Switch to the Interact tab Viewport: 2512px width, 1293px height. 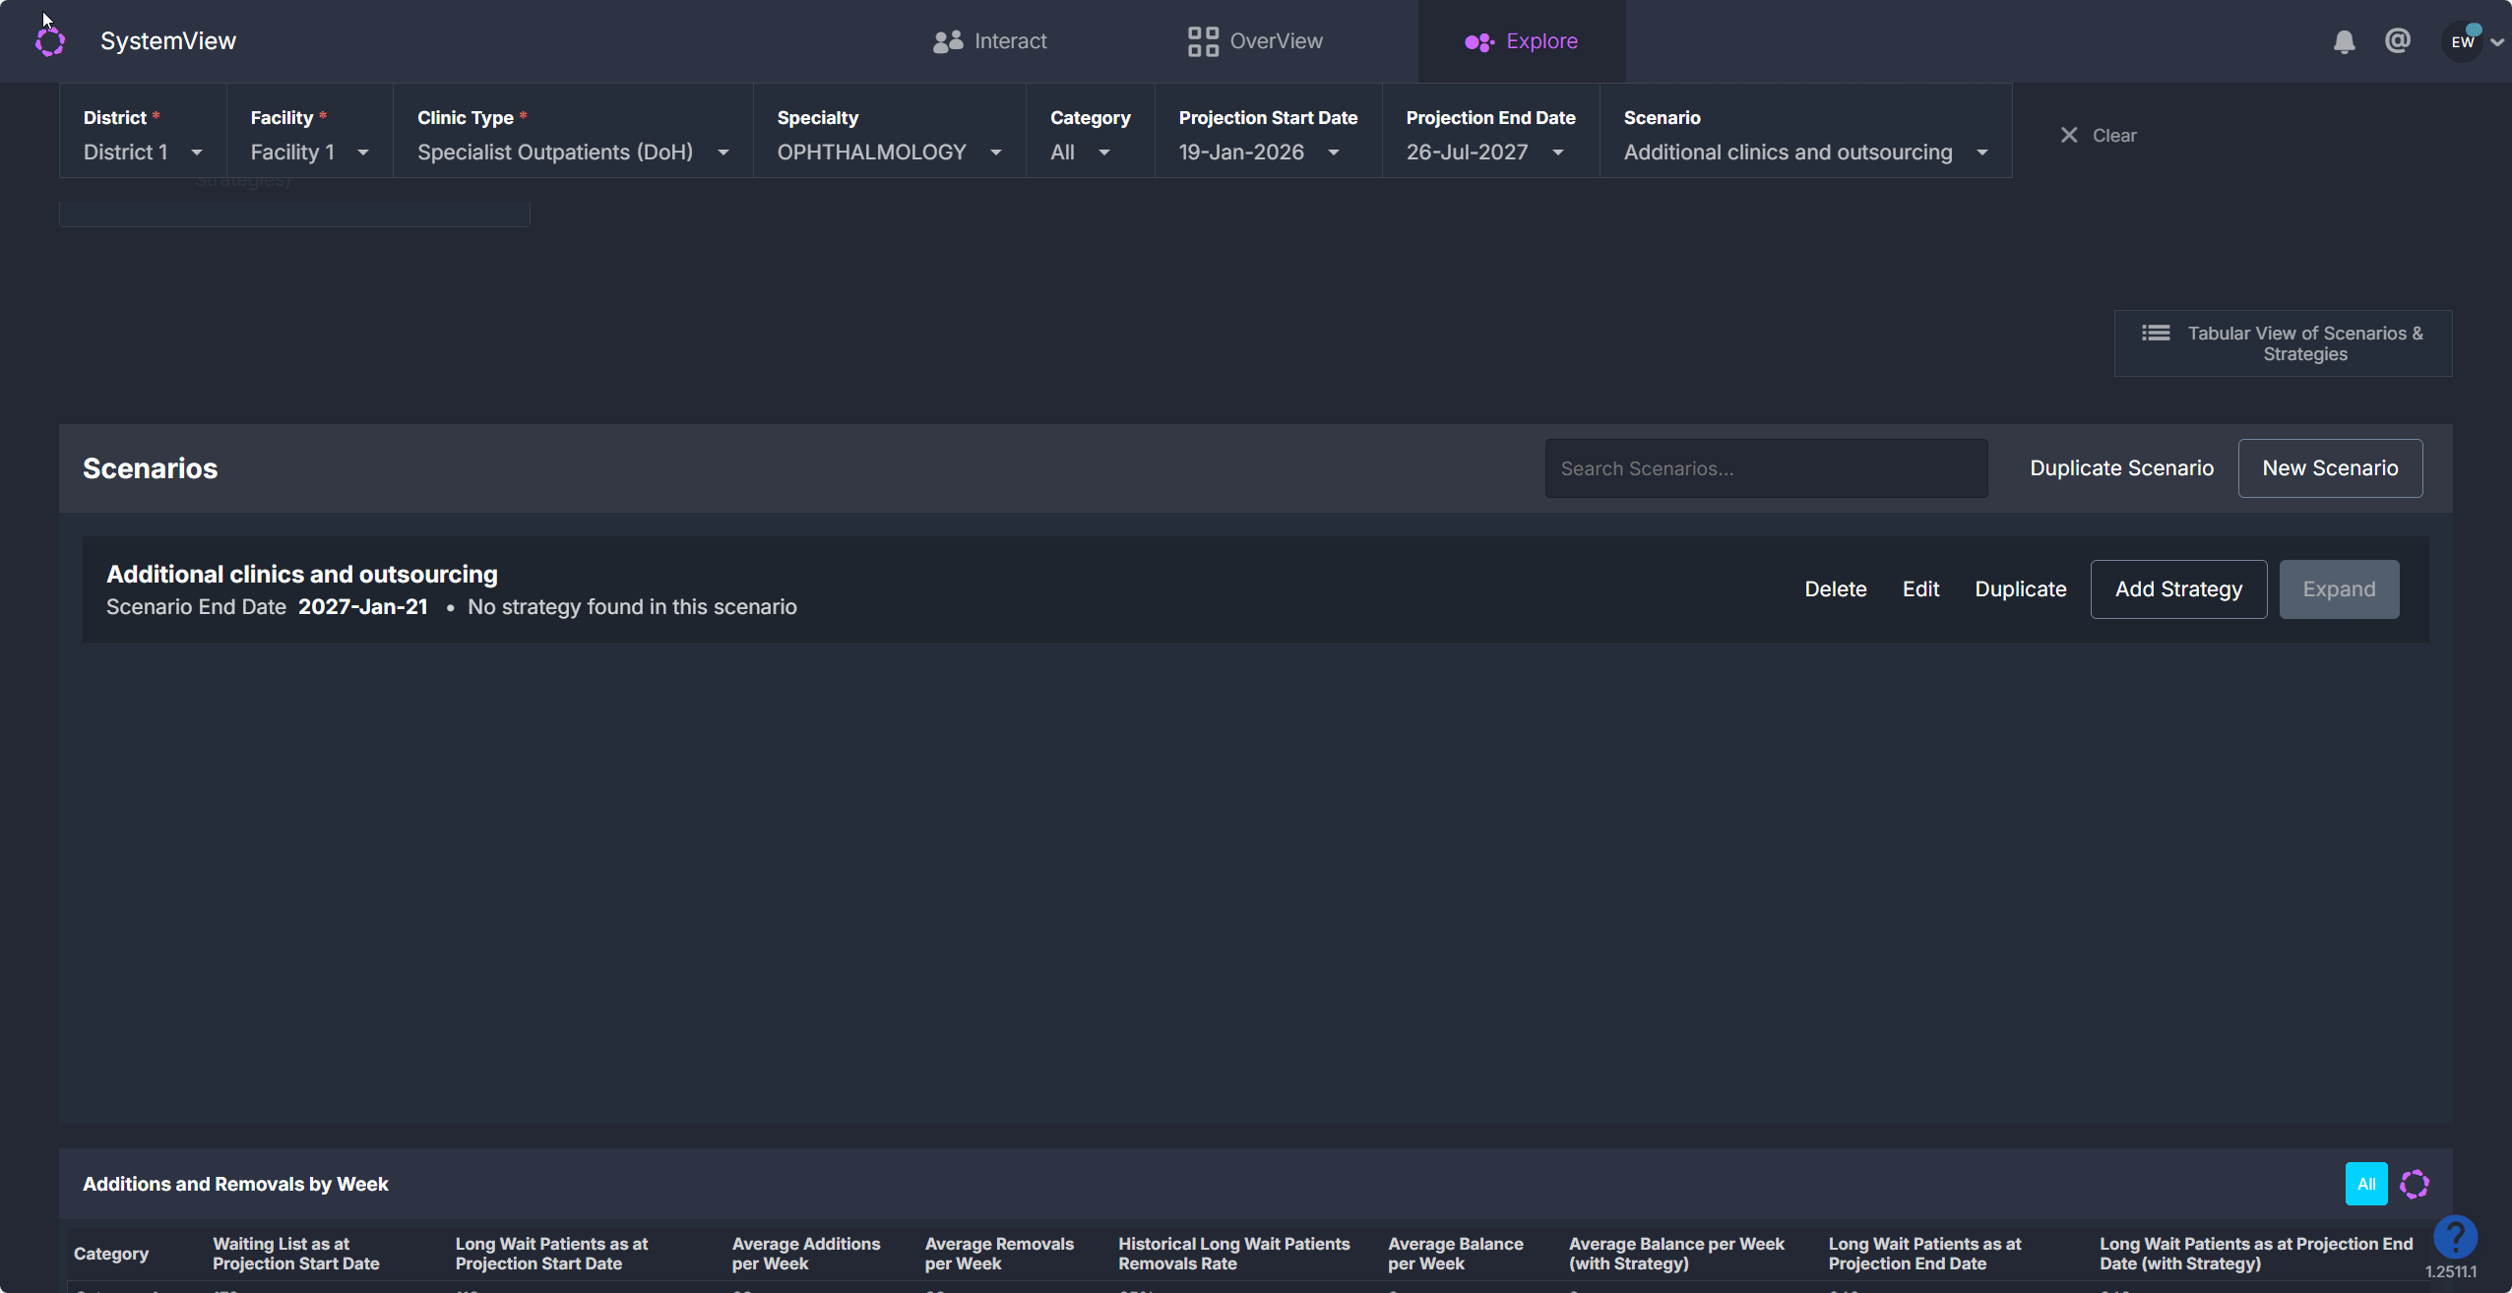point(990,41)
